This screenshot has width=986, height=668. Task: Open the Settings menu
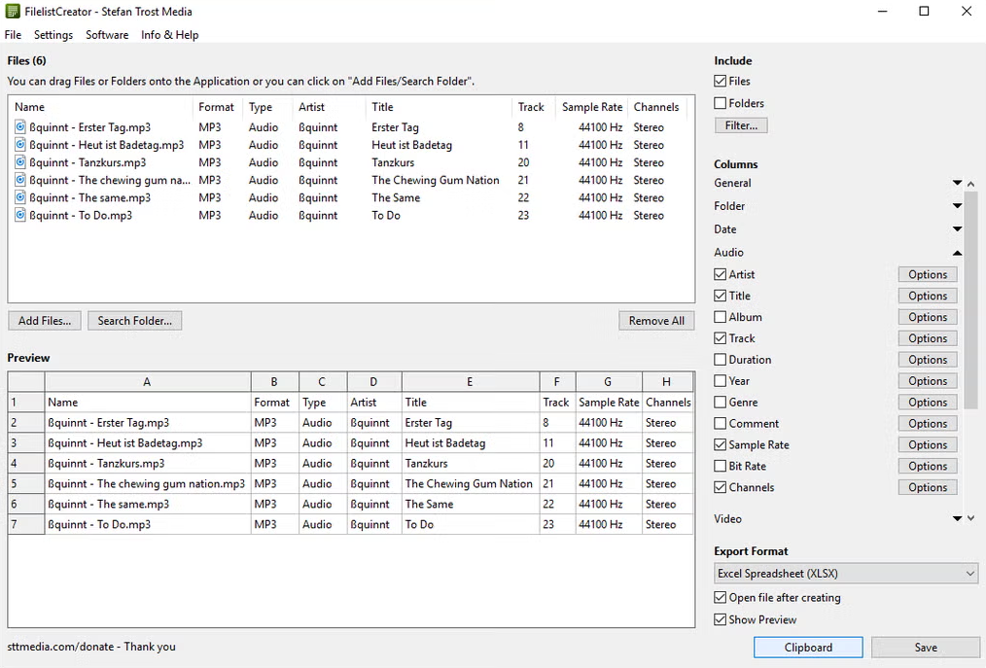click(x=53, y=35)
